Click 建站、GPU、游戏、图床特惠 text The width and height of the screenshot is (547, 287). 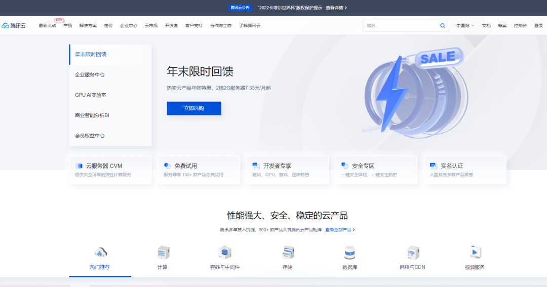click(281, 175)
